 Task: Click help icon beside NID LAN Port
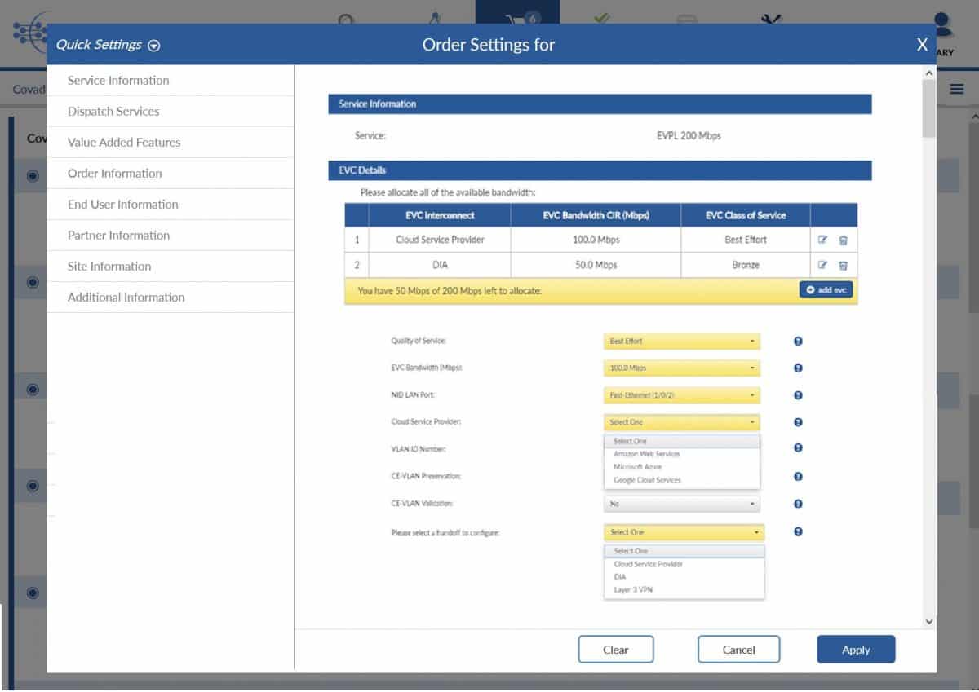pyautogui.click(x=798, y=395)
